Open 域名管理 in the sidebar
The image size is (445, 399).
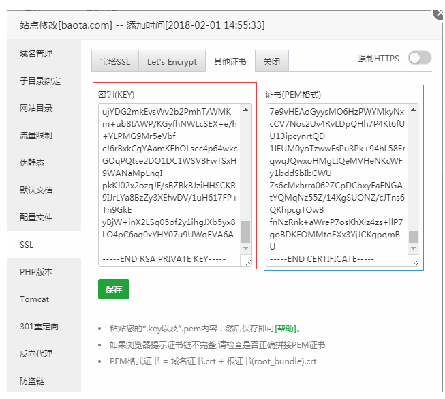36,54
